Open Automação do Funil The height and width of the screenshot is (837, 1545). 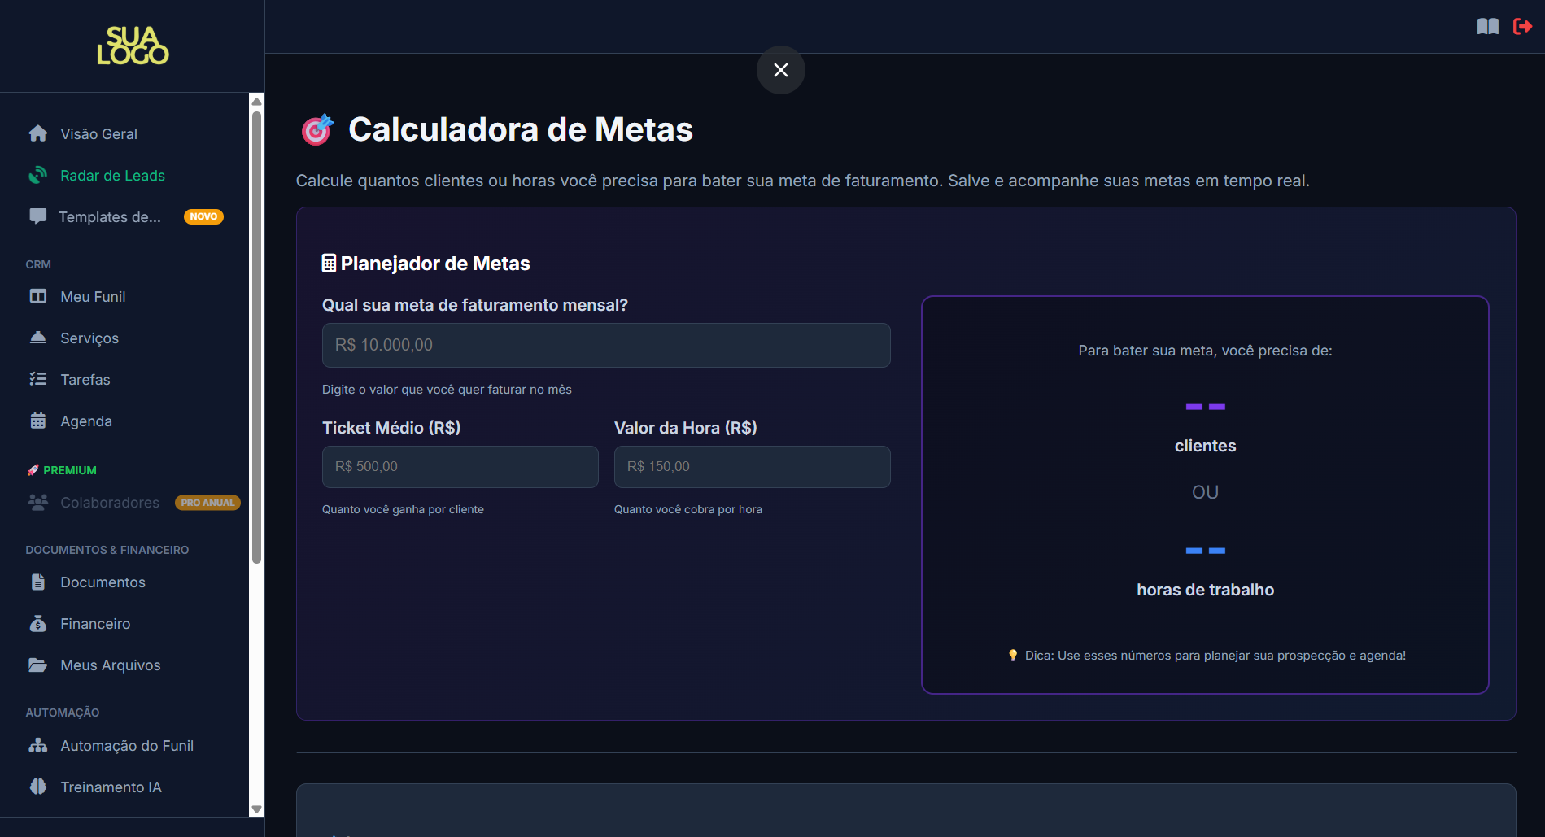pyautogui.click(x=126, y=746)
